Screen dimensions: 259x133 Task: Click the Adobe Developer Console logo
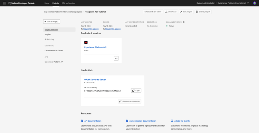(21, 3)
